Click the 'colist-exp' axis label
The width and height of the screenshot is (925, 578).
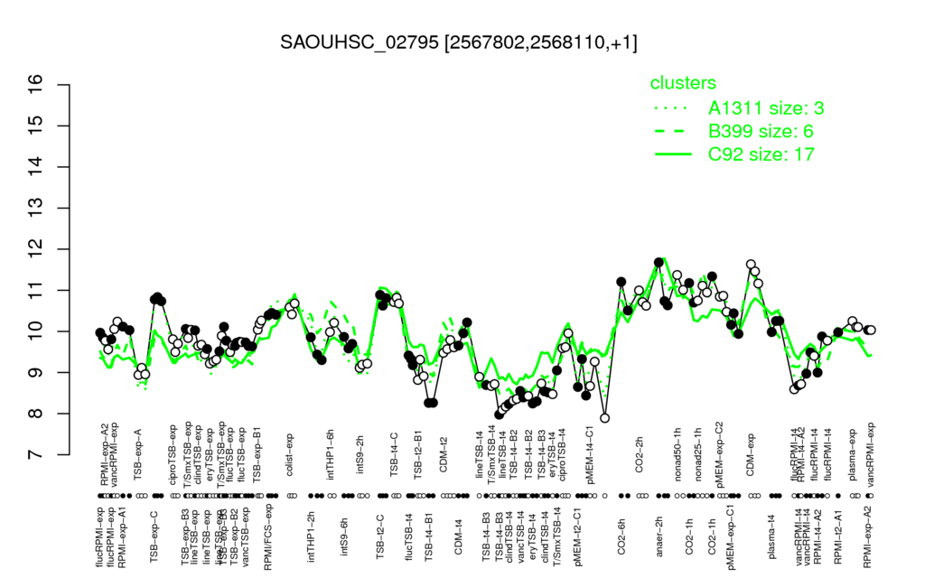[290, 453]
